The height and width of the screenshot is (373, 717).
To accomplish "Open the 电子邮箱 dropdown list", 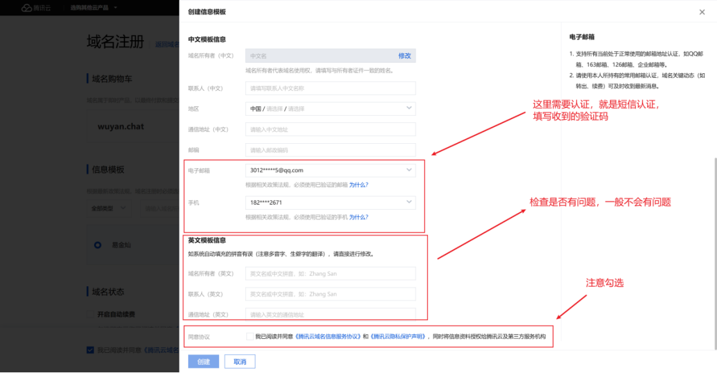I will 330,170.
